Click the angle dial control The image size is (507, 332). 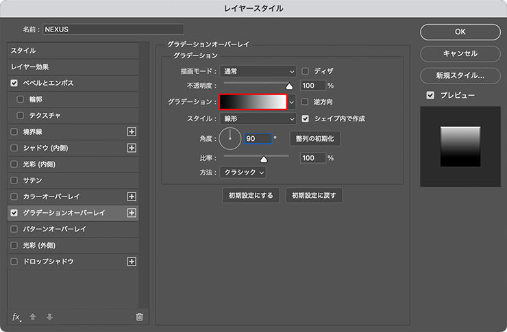coord(230,138)
